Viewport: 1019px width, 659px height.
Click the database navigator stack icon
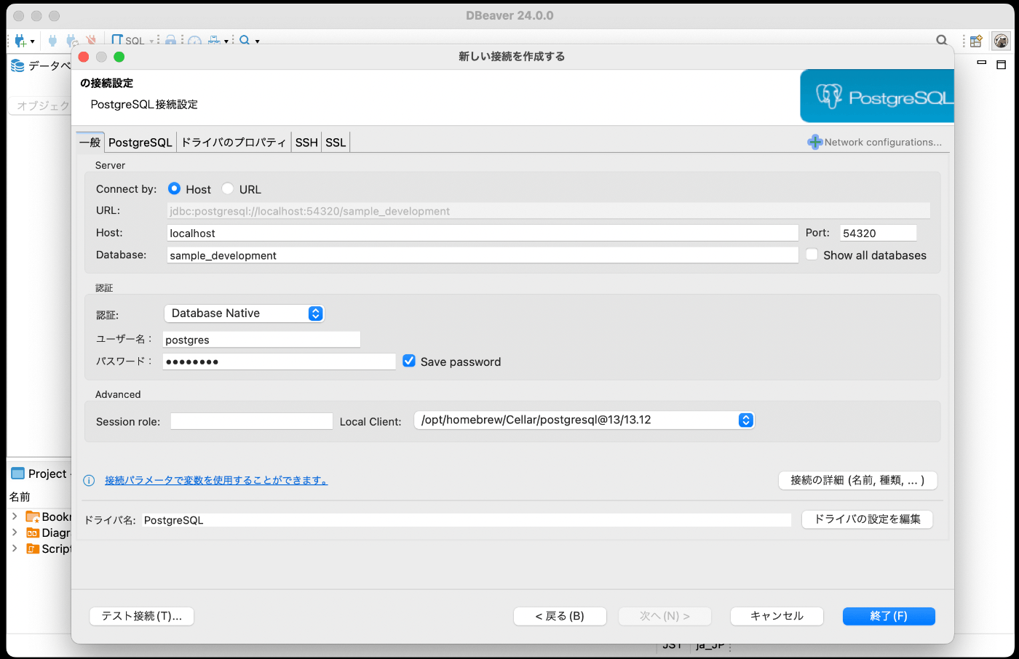point(17,65)
